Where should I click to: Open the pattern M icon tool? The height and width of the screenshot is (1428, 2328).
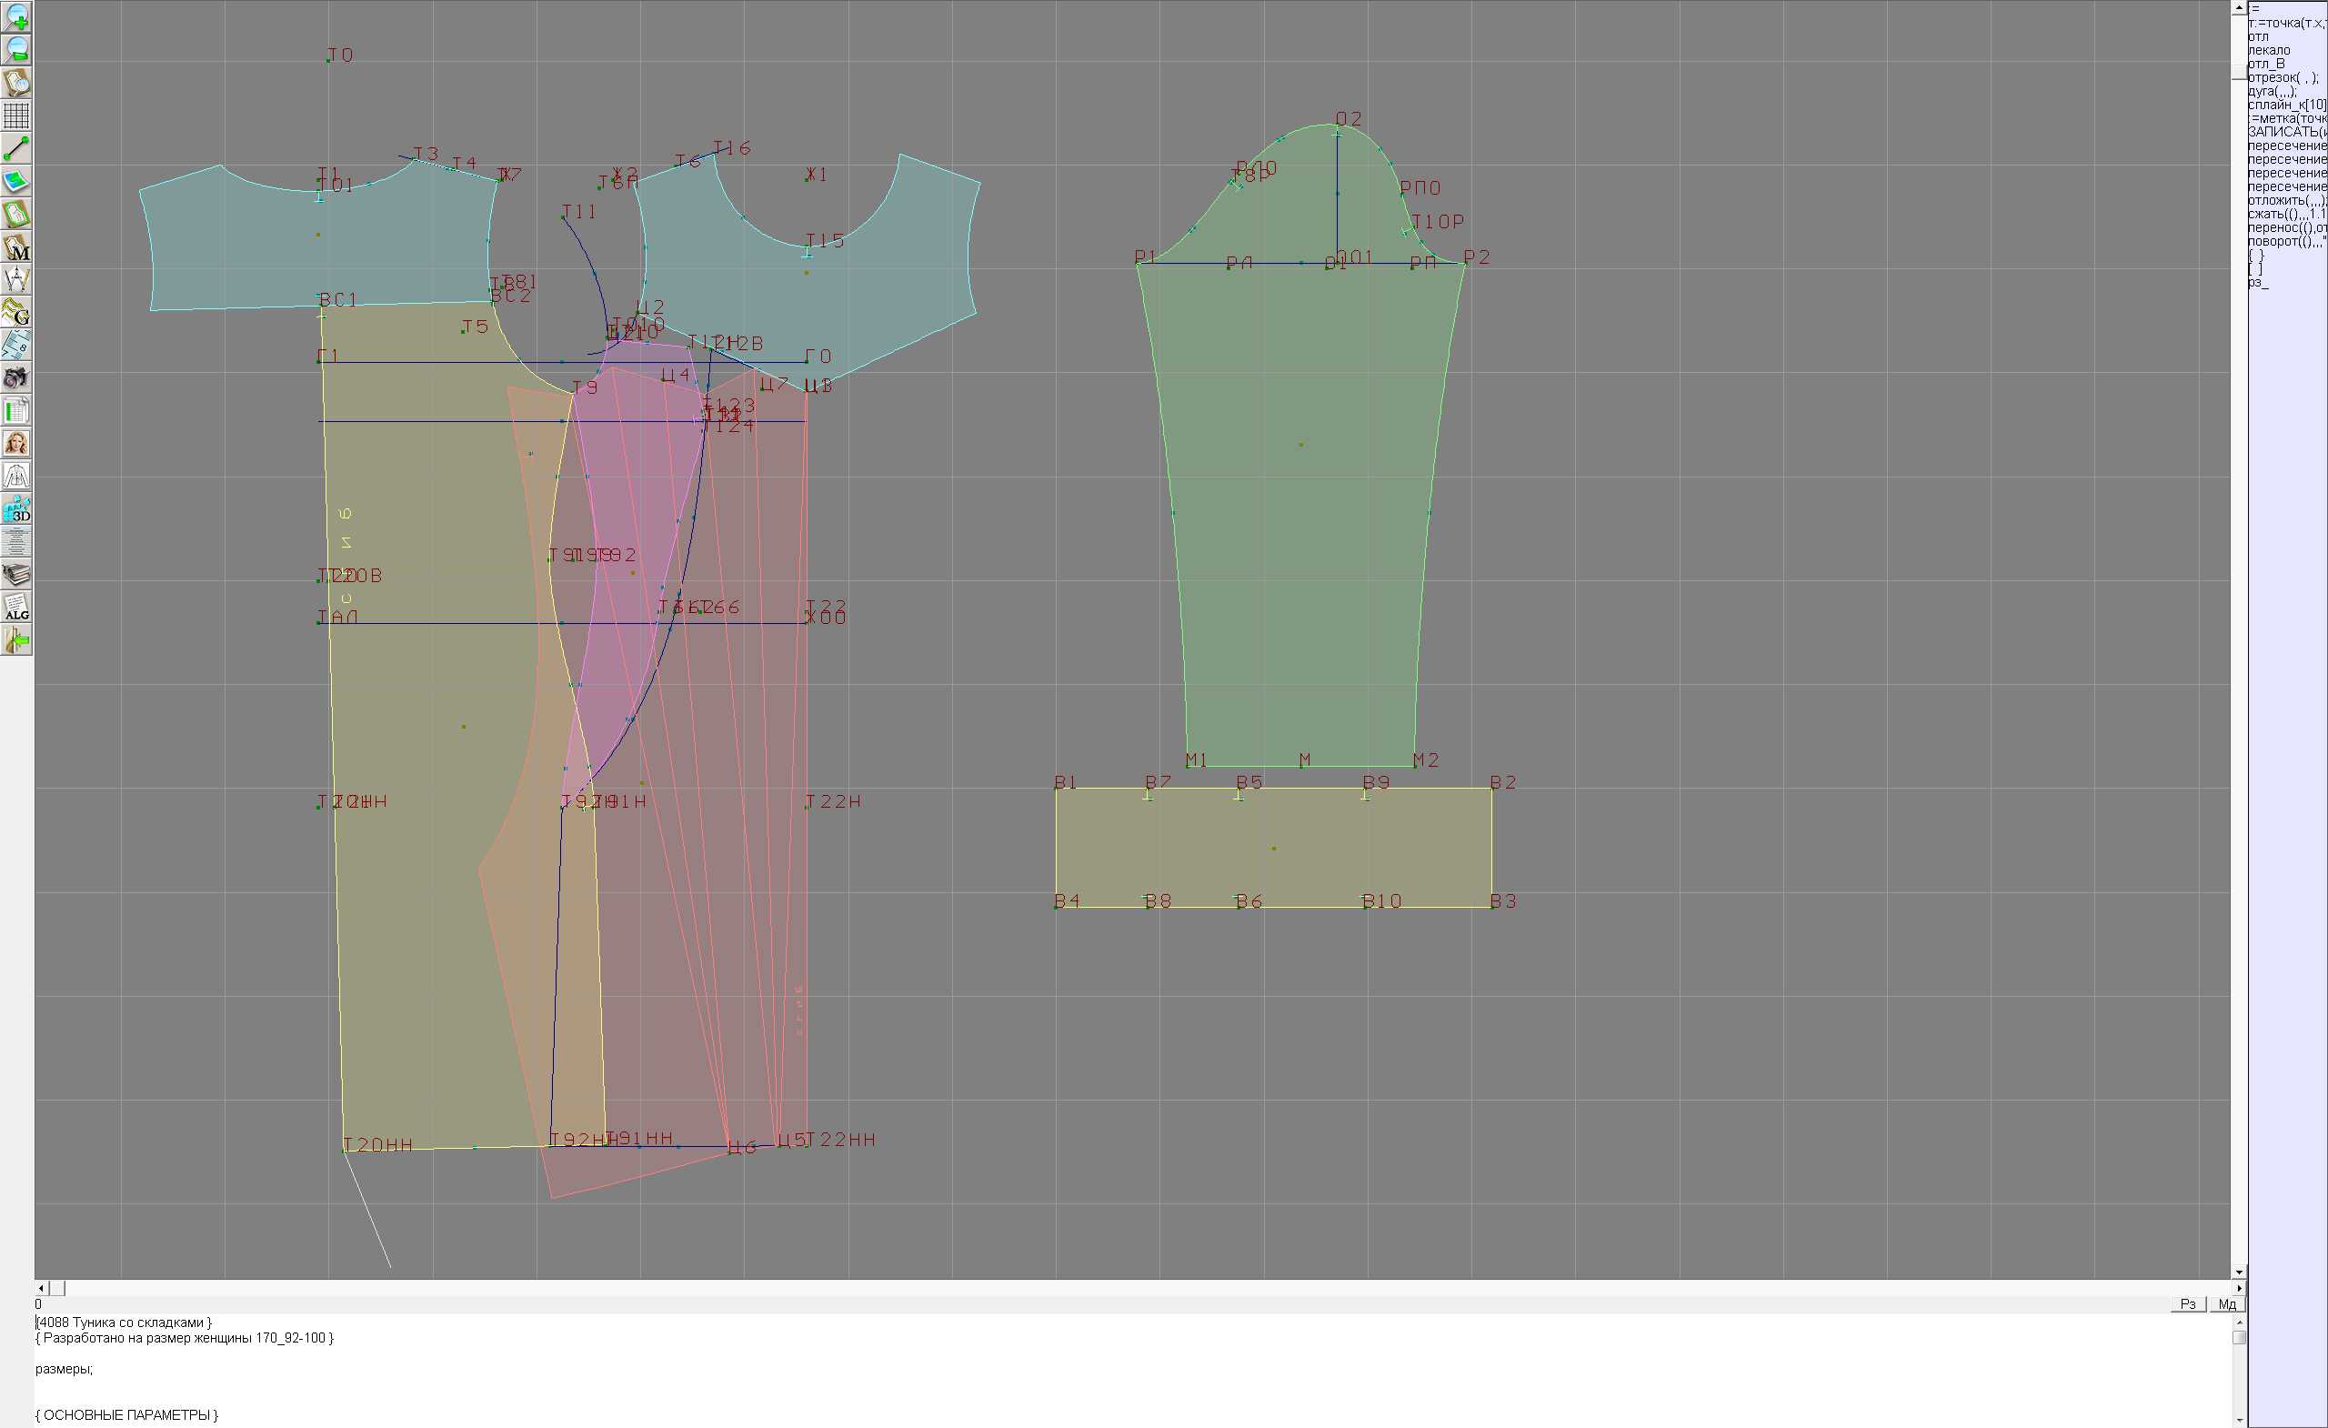pyautogui.click(x=16, y=247)
